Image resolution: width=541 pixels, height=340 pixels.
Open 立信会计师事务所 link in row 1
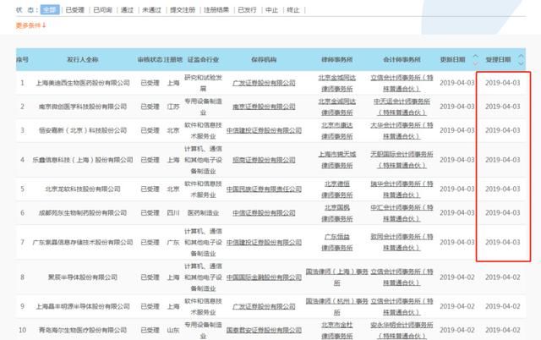pyautogui.click(x=402, y=83)
